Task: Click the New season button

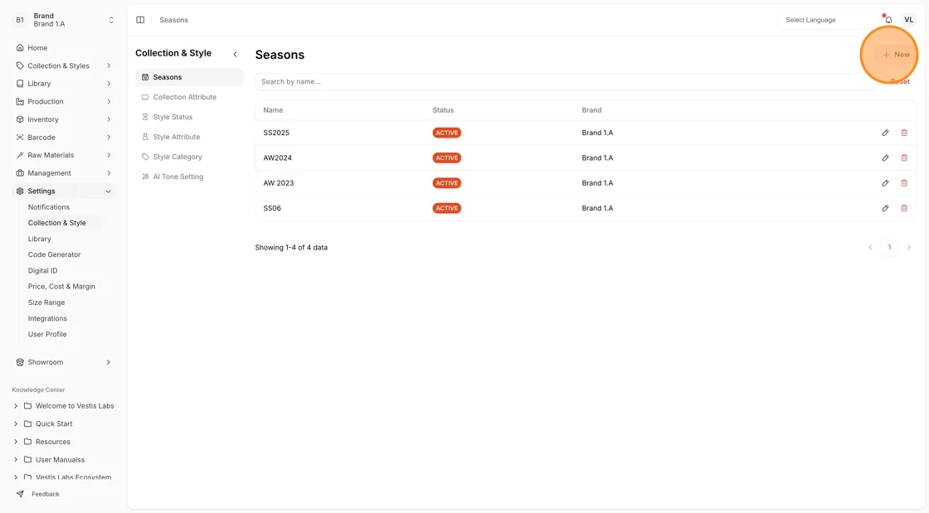Action: click(x=896, y=55)
